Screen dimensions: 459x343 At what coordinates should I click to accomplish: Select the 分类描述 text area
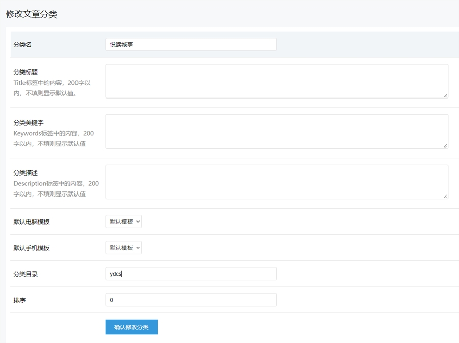click(x=276, y=182)
